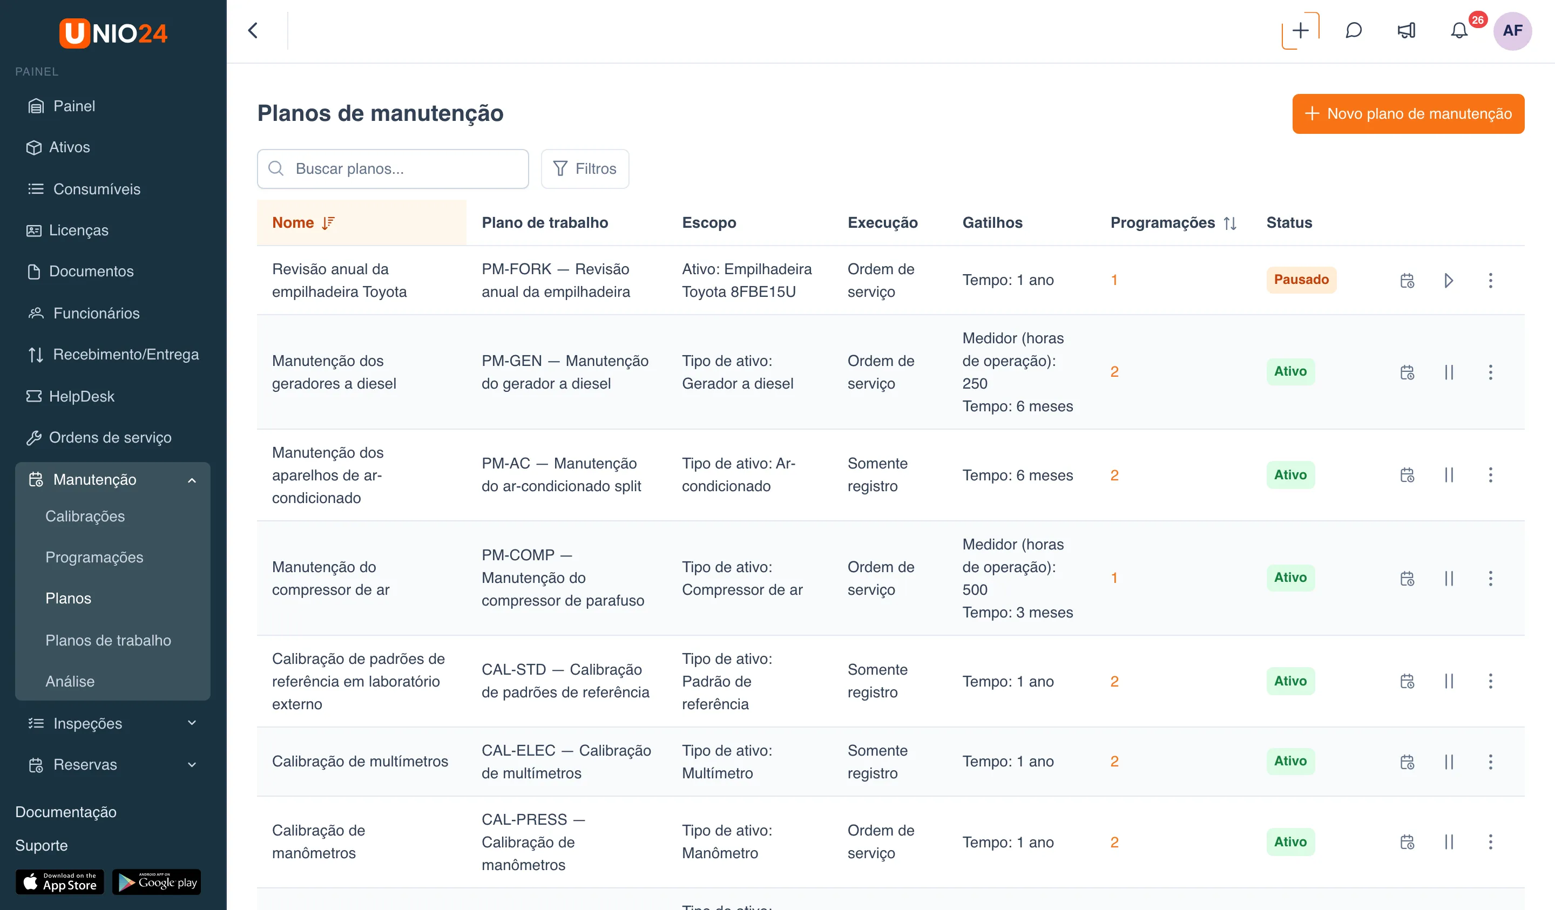Image resolution: width=1555 pixels, height=910 pixels.
Task: Open schedule calendar icon for Revisão anual da empilhadeira
Action: (1407, 281)
